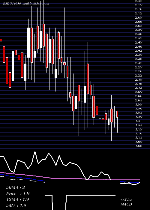150x210 pixels.
Task: Click the 2.29 price axis label
Action: (139, 67)
